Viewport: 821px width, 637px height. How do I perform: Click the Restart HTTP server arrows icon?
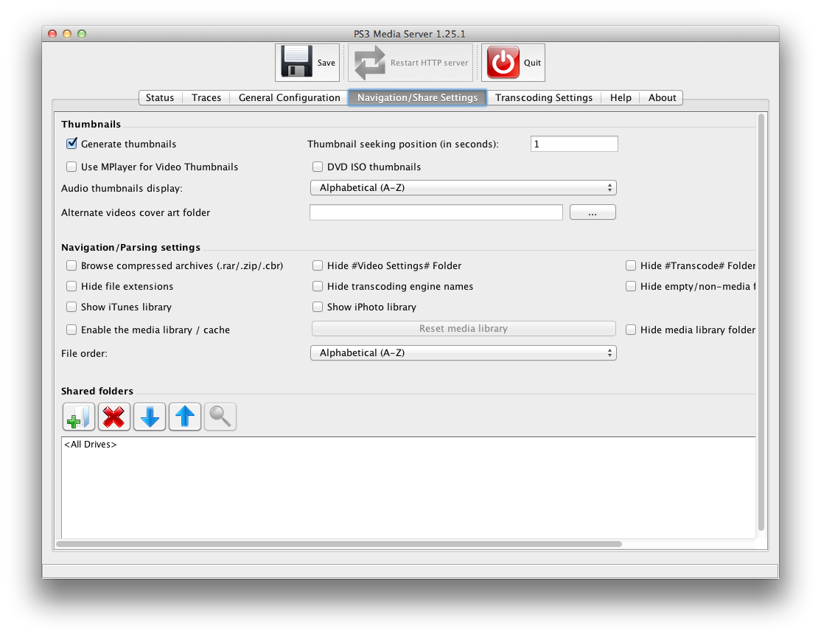click(370, 63)
